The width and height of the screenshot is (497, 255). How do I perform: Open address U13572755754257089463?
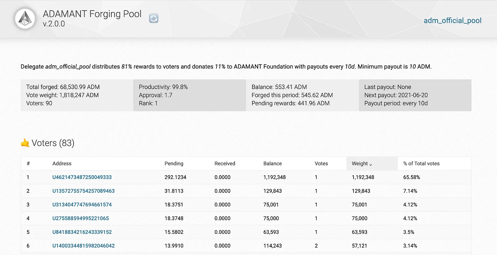83,191
